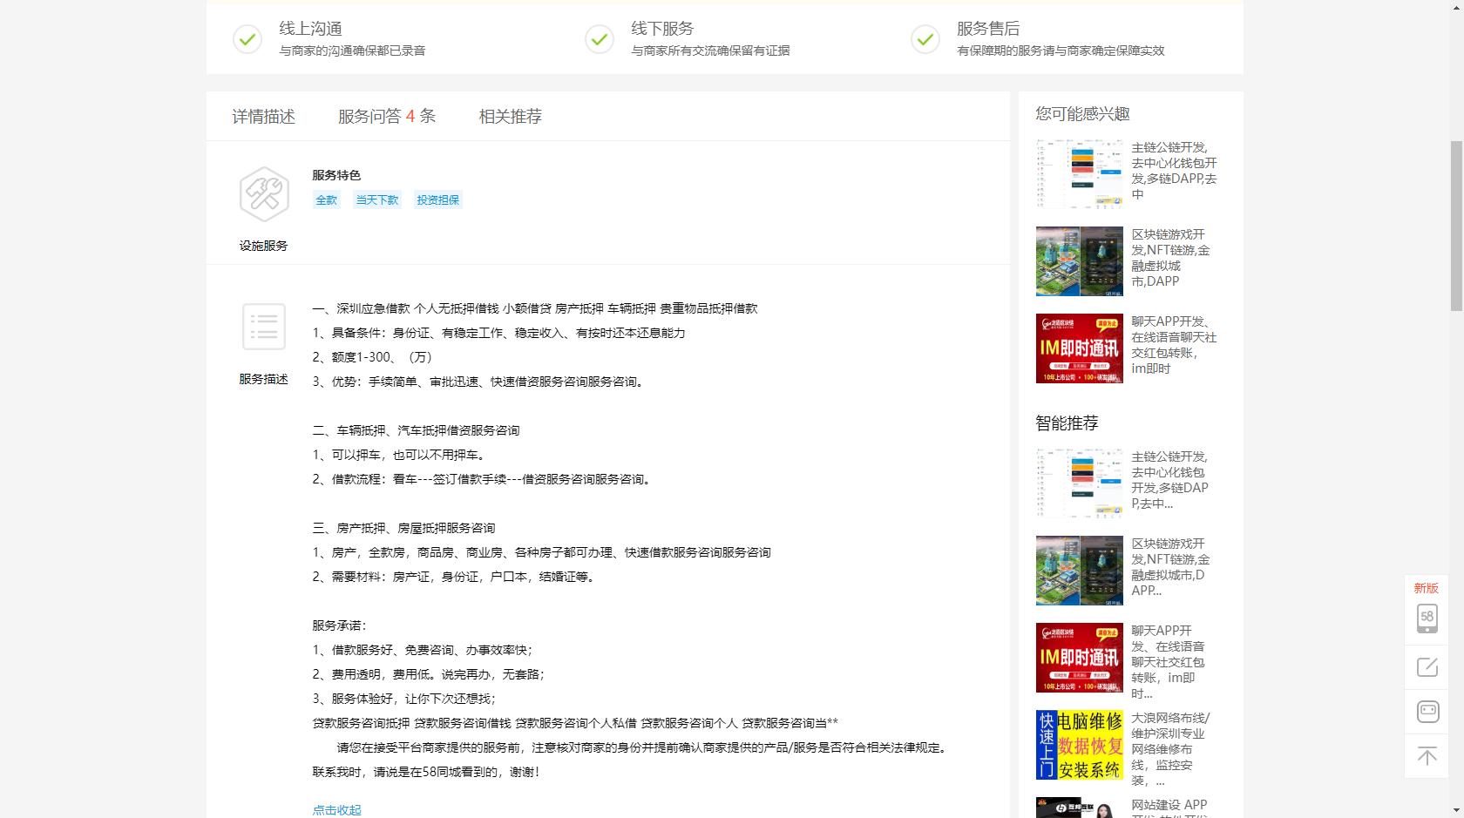Open the 新版 label in floating sidebar
The height and width of the screenshot is (818, 1464).
coord(1427,589)
